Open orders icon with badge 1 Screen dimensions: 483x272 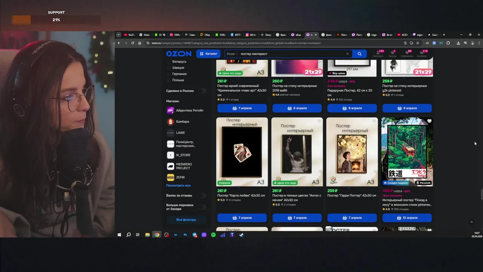(392, 54)
